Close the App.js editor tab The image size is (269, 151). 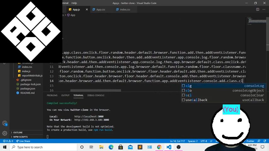pyautogui.click(x=87, y=9)
